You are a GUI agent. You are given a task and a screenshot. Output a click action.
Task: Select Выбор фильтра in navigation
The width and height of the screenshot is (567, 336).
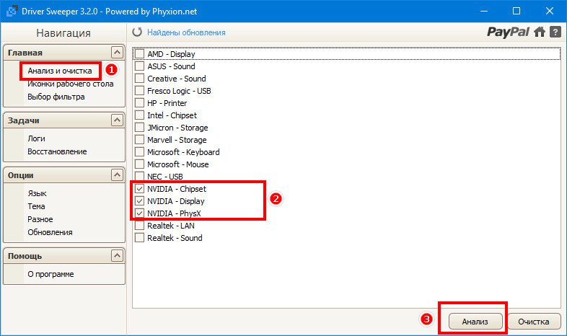coord(56,97)
